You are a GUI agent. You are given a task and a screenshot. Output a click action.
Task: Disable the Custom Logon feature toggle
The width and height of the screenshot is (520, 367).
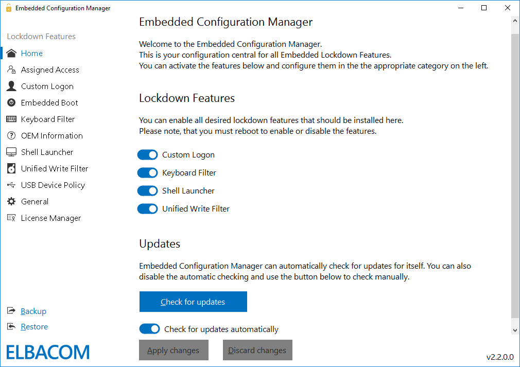(x=148, y=154)
